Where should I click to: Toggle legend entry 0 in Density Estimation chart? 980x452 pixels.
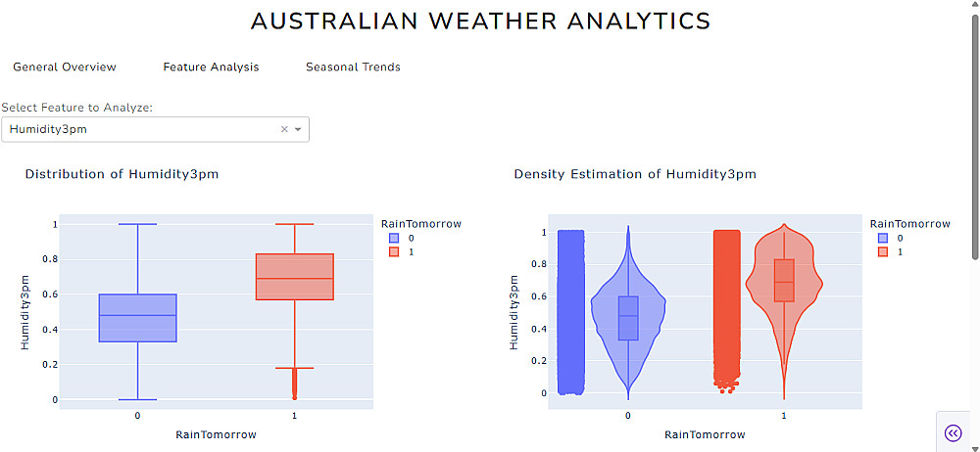coord(891,238)
